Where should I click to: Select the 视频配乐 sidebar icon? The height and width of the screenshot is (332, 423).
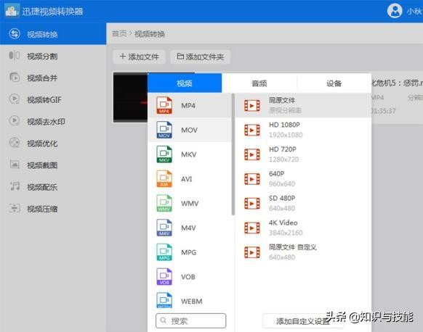(x=15, y=186)
